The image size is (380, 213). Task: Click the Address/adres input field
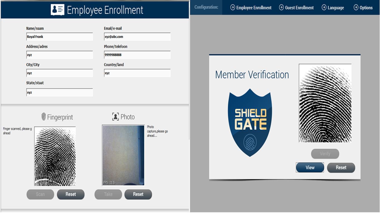coord(60,55)
